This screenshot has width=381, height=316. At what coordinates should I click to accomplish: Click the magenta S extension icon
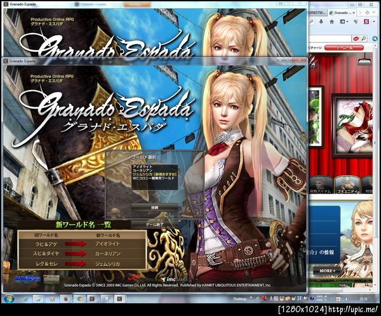(366, 22)
